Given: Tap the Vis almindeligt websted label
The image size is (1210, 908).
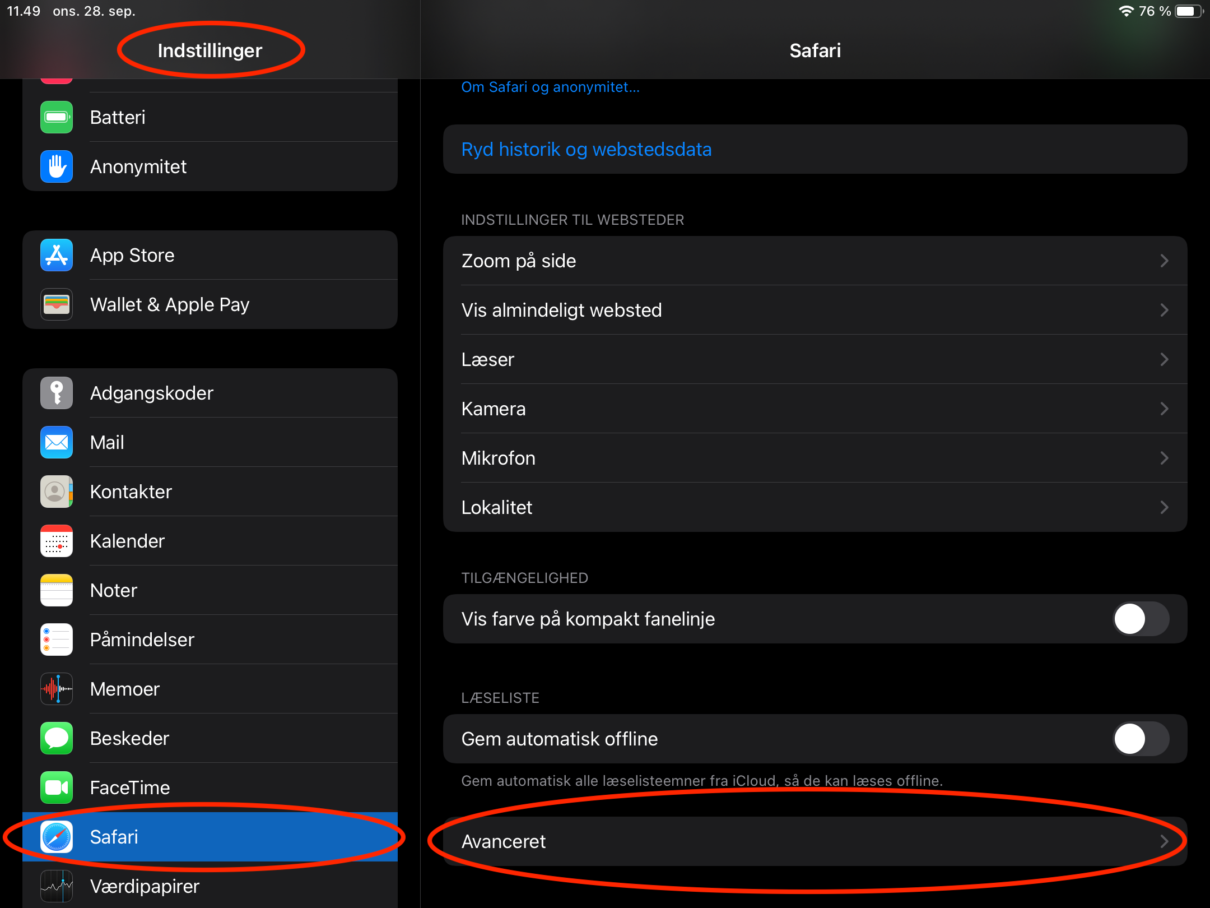Looking at the screenshot, I should [x=561, y=310].
